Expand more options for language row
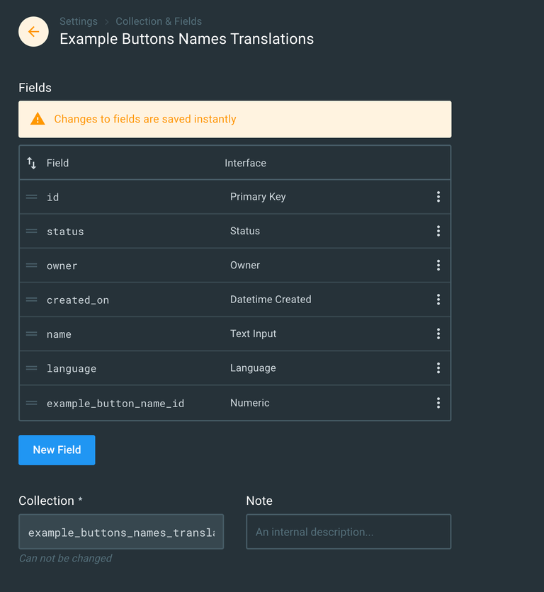This screenshot has width=544, height=592. (x=438, y=368)
